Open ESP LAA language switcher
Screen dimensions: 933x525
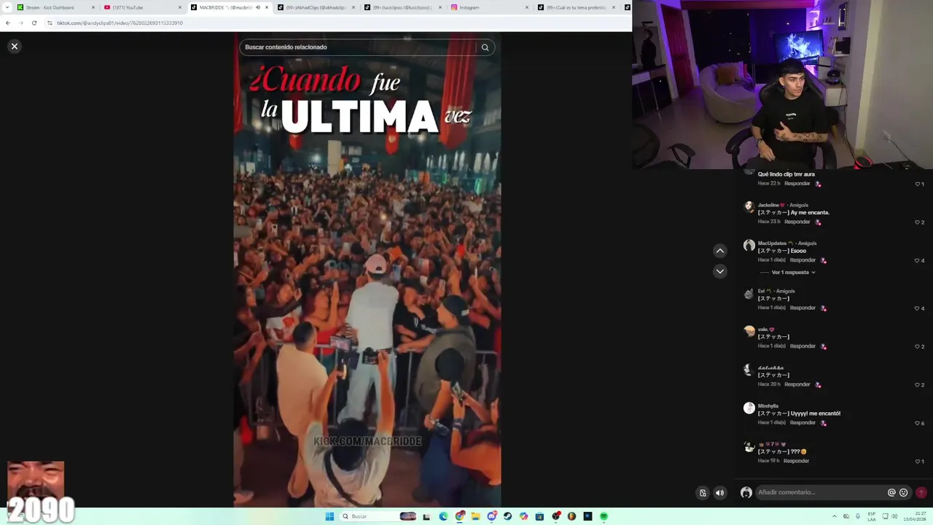[x=872, y=516]
